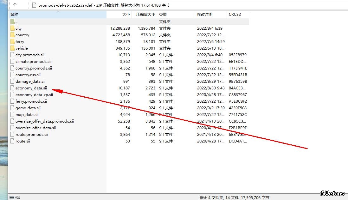Screen dimensions: 348x200
Task: Click the parent directory '..' folder icon
Action: tap(12, 22)
